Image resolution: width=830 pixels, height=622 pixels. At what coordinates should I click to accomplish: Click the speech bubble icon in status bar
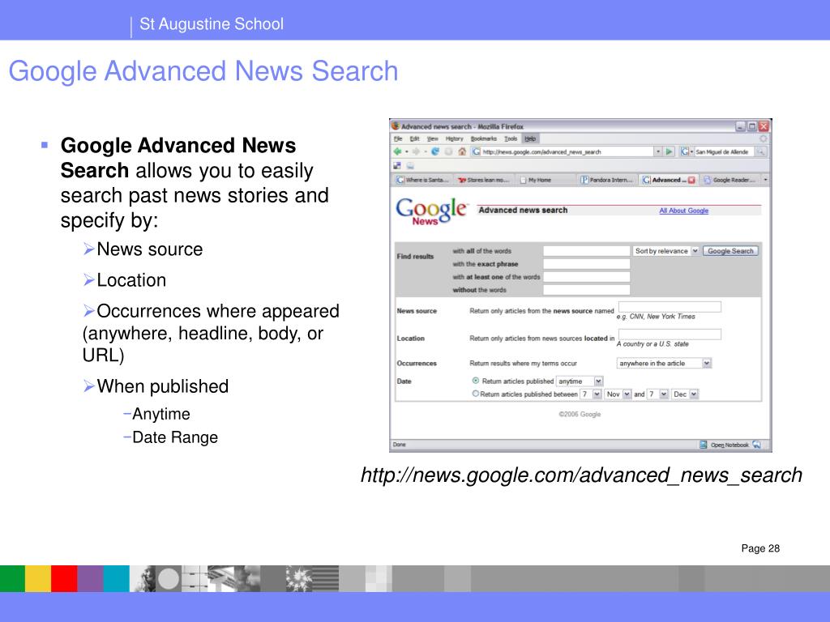click(x=756, y=445)
